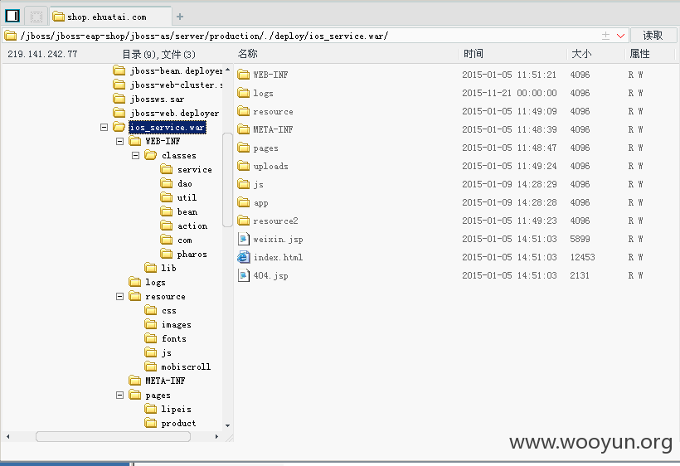Viewport: 680px width, 466px height.
Task: Open the path history dropdown arrow
Action: pyautogui.click(x=620, y=36)
